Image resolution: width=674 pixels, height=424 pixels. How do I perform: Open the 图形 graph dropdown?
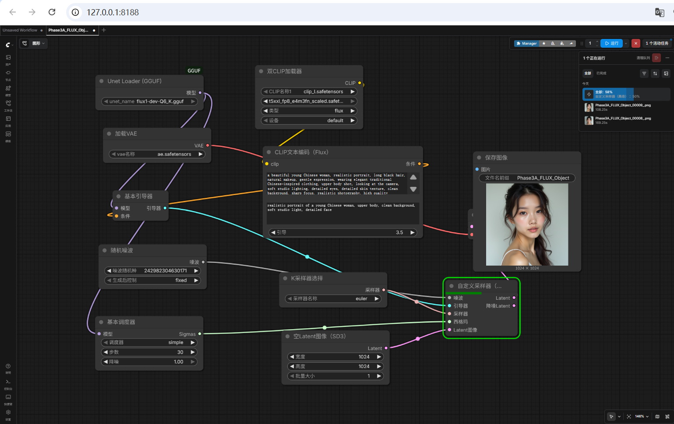34,43
